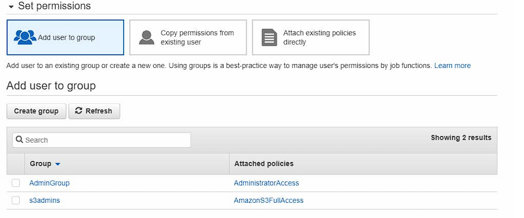The height and width of the screenshot is (218, 524).
Task: Click the policy document icon
Action: pos(269,37)
